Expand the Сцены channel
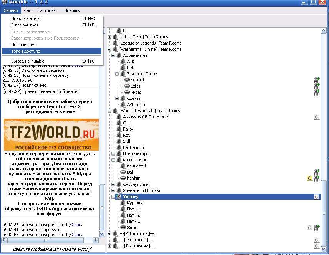 (117, 99)
